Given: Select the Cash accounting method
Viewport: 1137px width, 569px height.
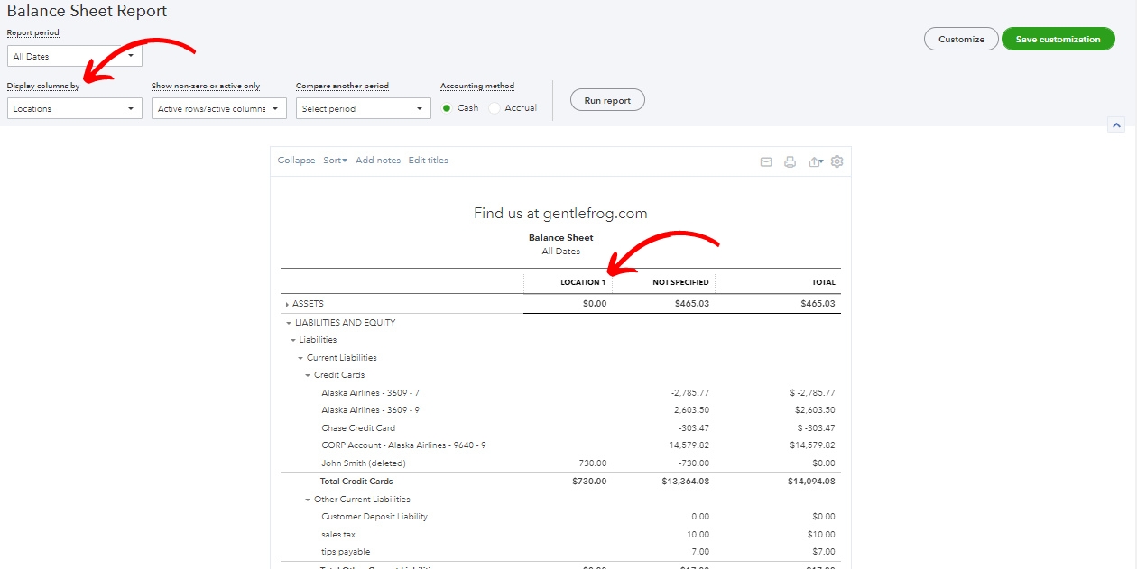Looking at the screenshot, I should 447,108.
